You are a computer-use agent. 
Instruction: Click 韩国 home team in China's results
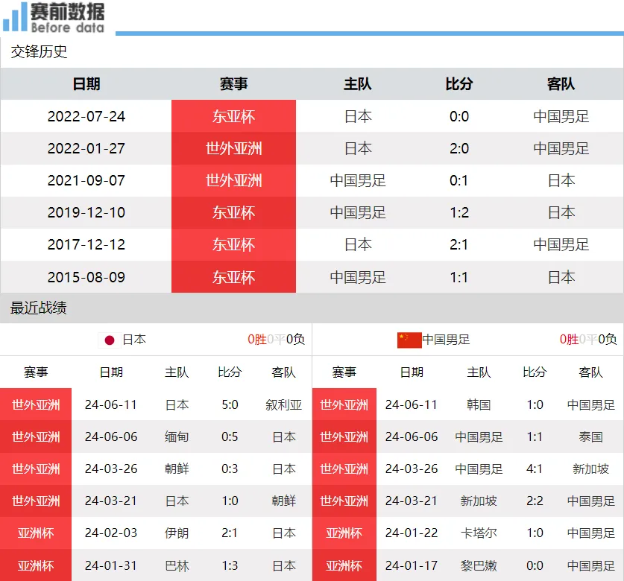click(x=479, y=404)
